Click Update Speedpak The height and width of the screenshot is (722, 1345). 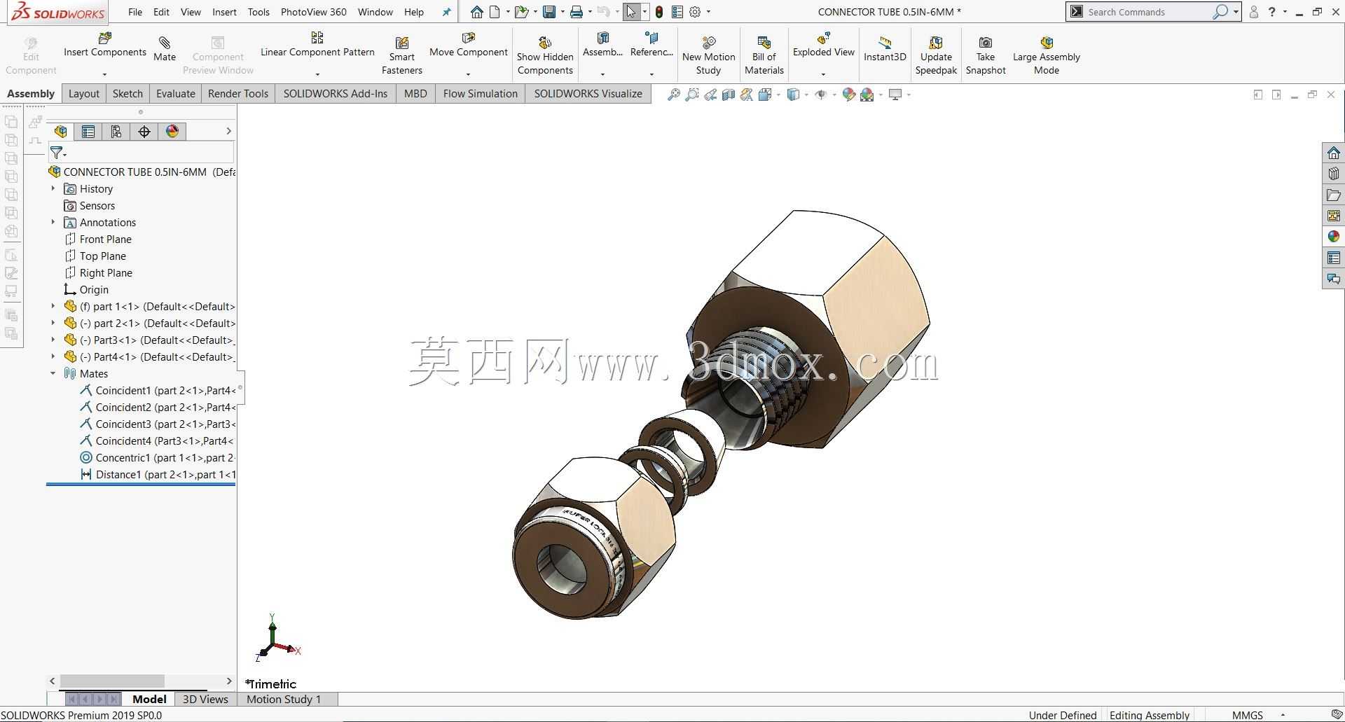(936, 55)
